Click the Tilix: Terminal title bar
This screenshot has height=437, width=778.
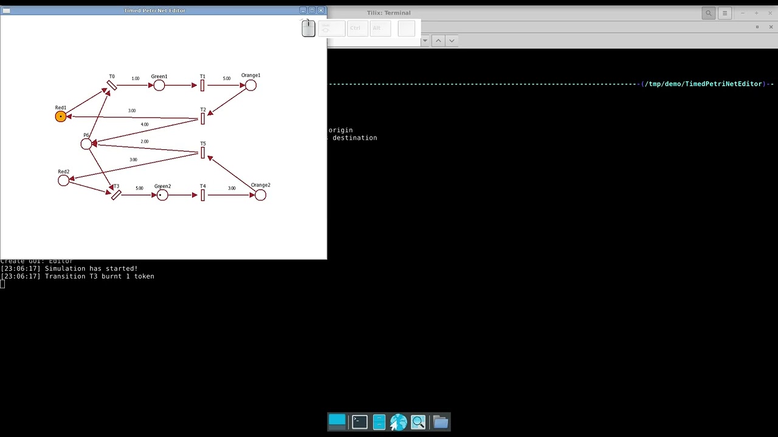(389, 13)
